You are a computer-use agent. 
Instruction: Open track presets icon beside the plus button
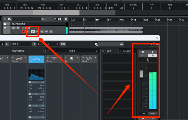(x=9, y=19)
